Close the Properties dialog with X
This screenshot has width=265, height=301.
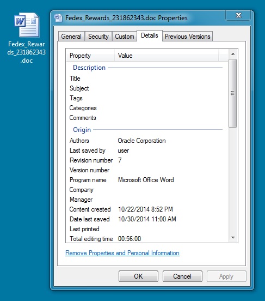tap(238, 15)
